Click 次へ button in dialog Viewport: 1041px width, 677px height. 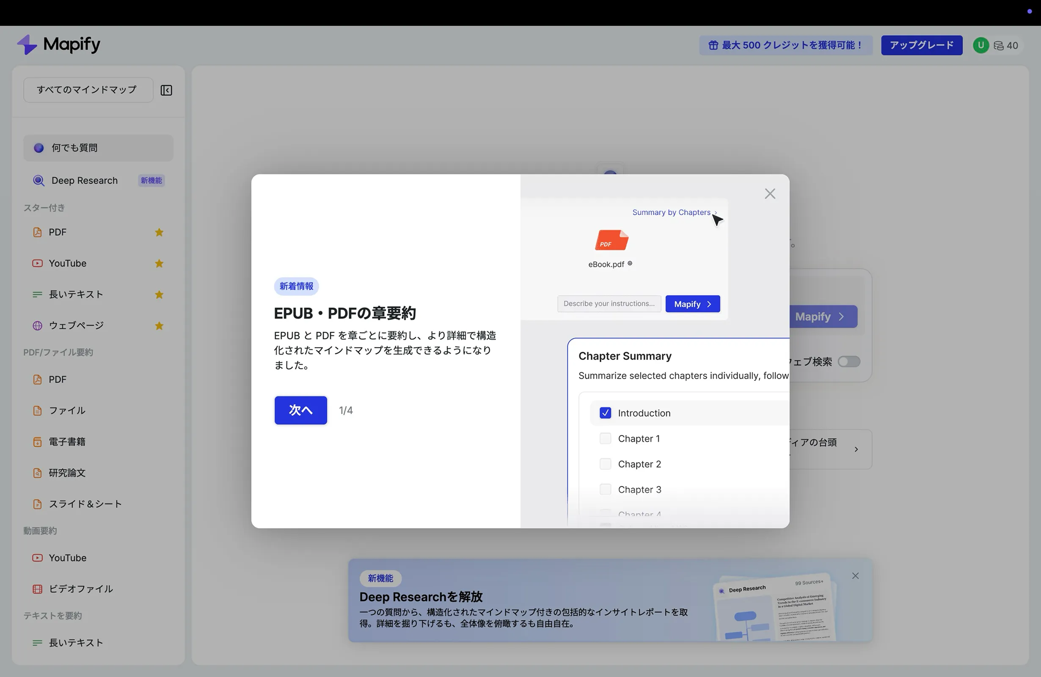coord(300,410)
